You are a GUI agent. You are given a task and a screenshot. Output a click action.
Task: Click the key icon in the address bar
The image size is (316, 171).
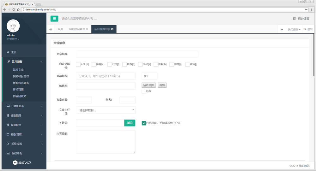306,9
